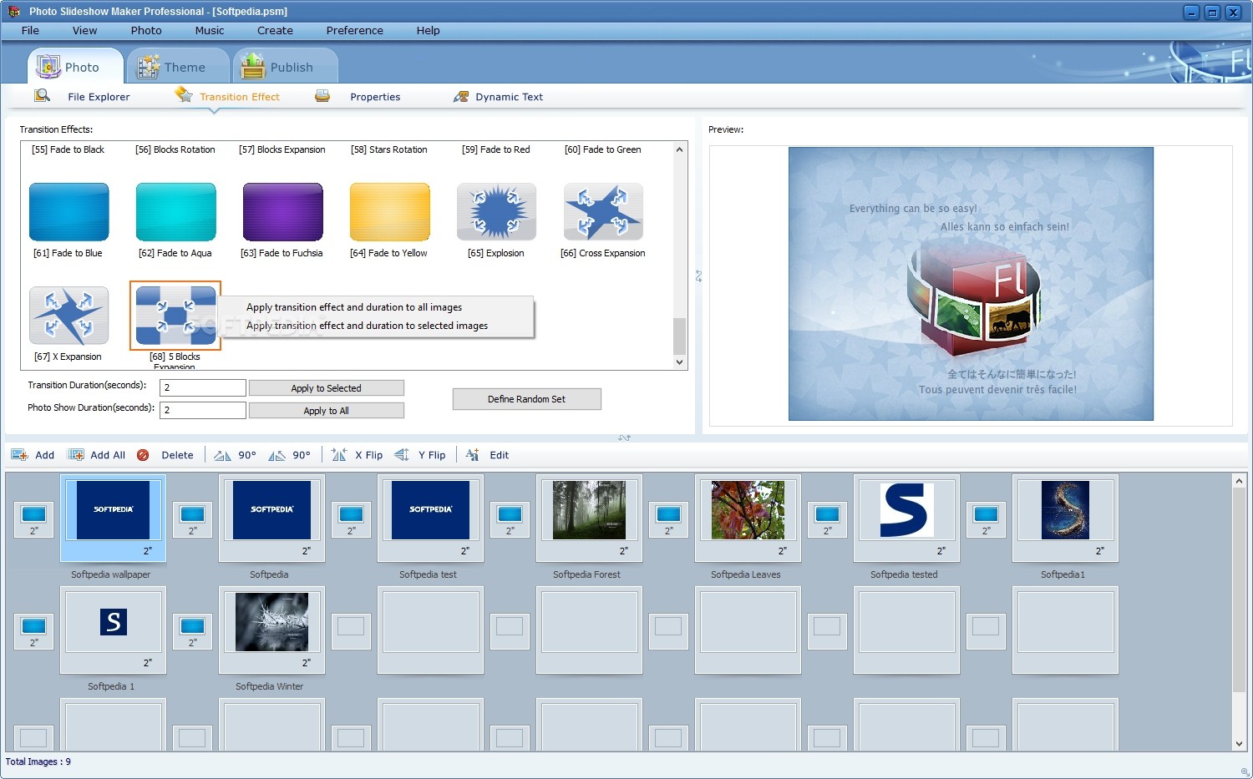This screenshot has height=779, width=1253.
Task: Click the Add All icon
Action: click(76, 455)
